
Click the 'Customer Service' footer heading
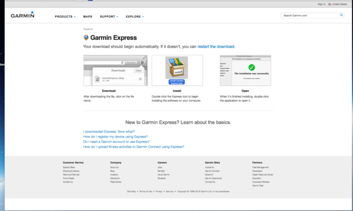click(x=73, y=163)
